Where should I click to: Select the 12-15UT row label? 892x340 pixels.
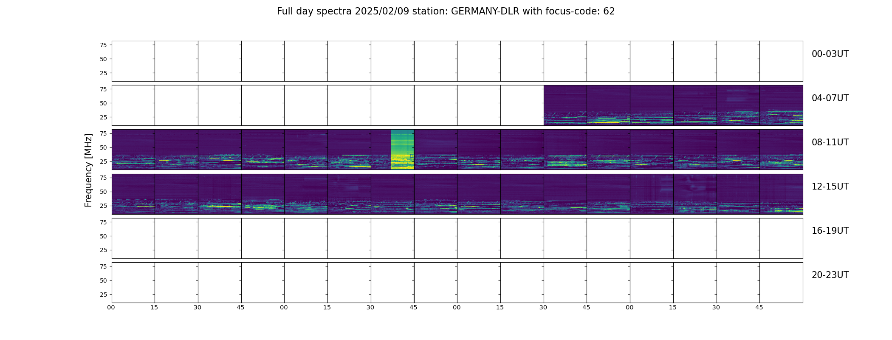(x=830, y=187)
